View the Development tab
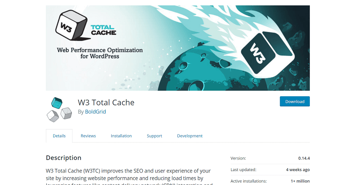 [x=189, y=136]
